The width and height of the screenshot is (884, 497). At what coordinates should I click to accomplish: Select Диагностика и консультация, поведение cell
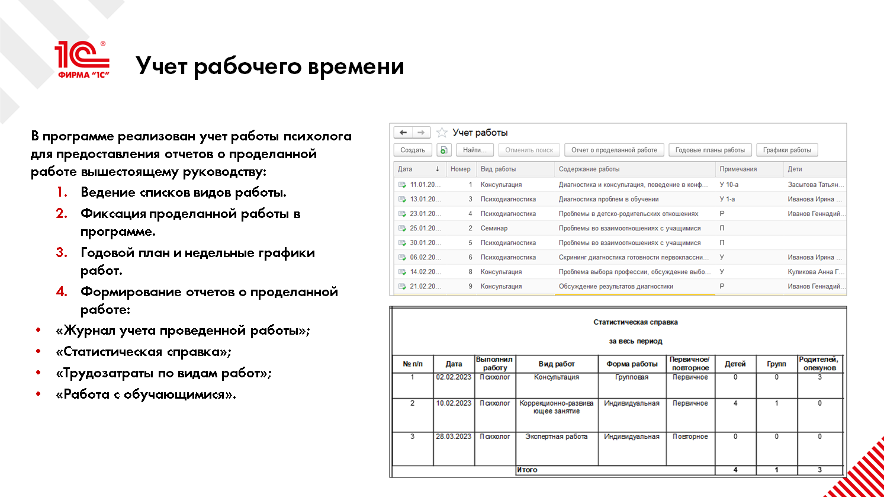[633, 185]
